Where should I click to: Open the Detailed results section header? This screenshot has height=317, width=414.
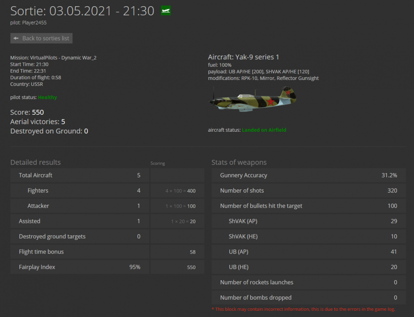point(35,162)
